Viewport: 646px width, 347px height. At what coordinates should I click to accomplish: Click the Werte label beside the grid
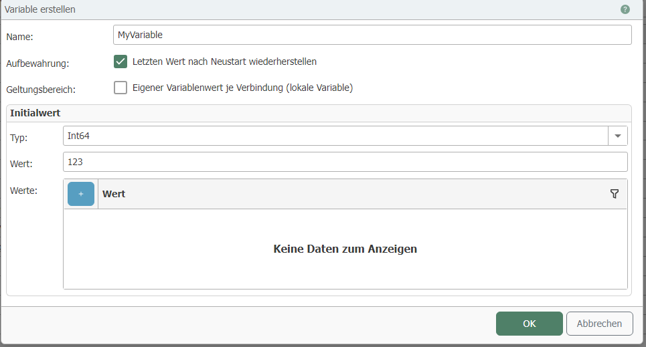tap(23, 191)
